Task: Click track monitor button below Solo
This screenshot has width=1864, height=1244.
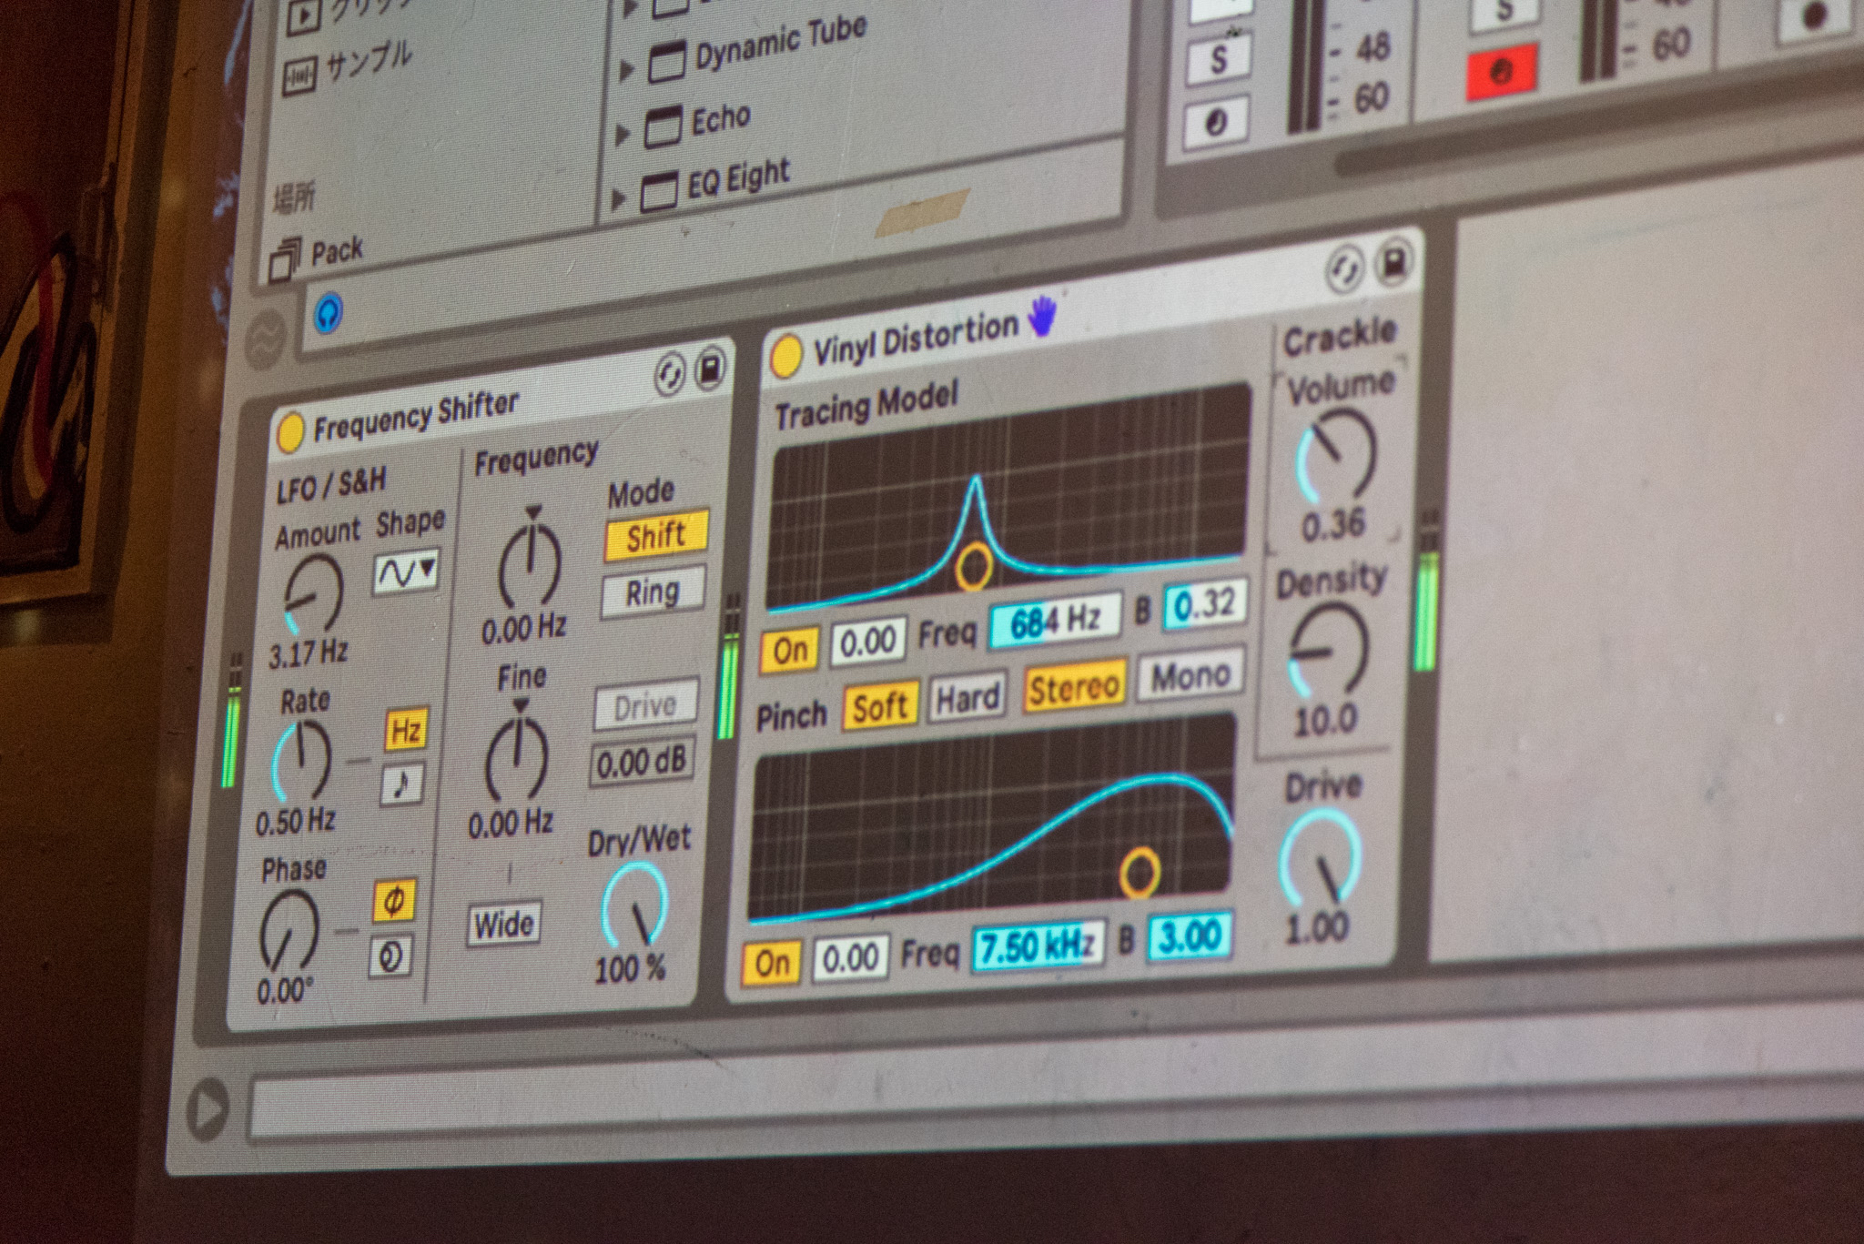Action: pos(1216,122)
